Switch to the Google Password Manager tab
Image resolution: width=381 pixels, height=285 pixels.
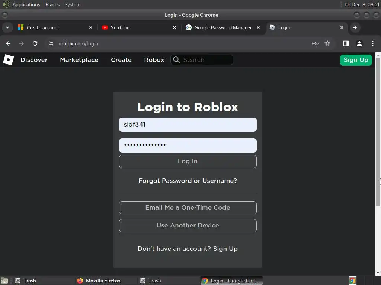pos(223,27)
